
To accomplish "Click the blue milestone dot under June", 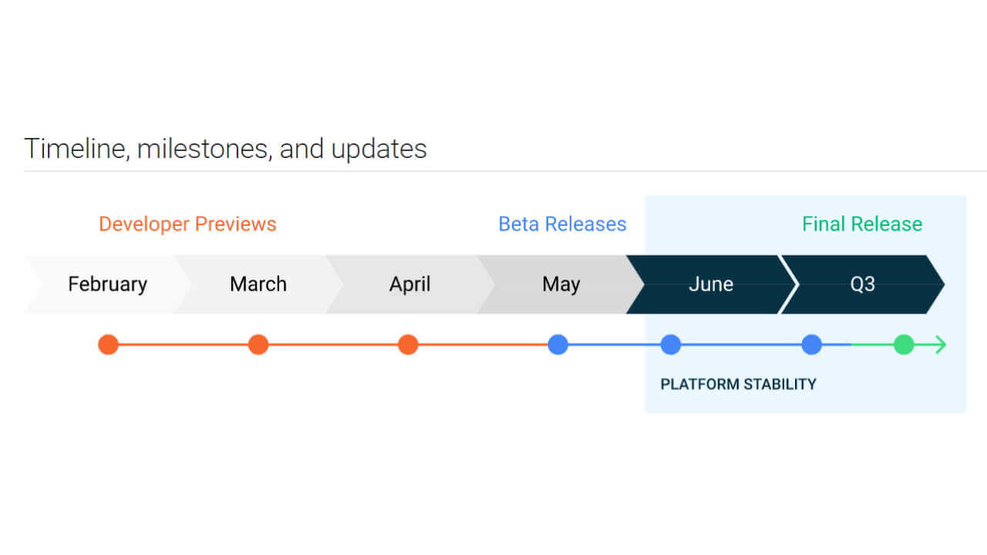I will pos(671,345).
